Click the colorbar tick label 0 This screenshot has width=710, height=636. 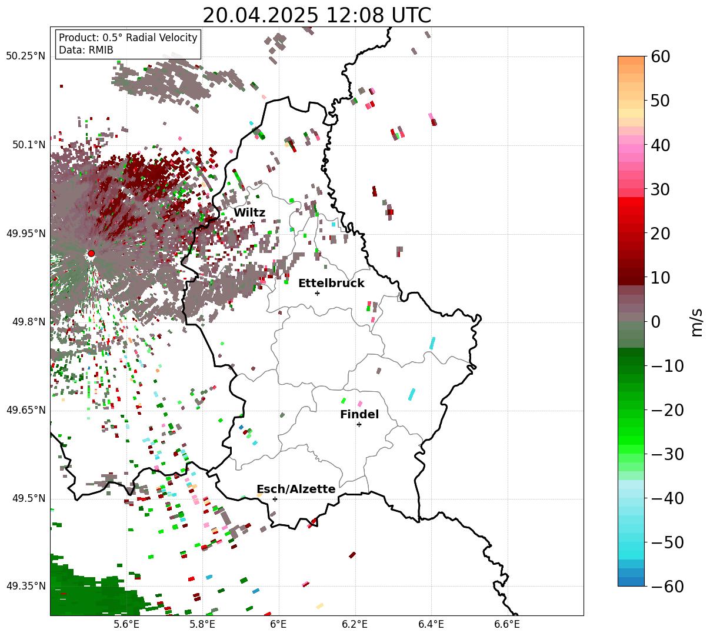coord(655,322)
